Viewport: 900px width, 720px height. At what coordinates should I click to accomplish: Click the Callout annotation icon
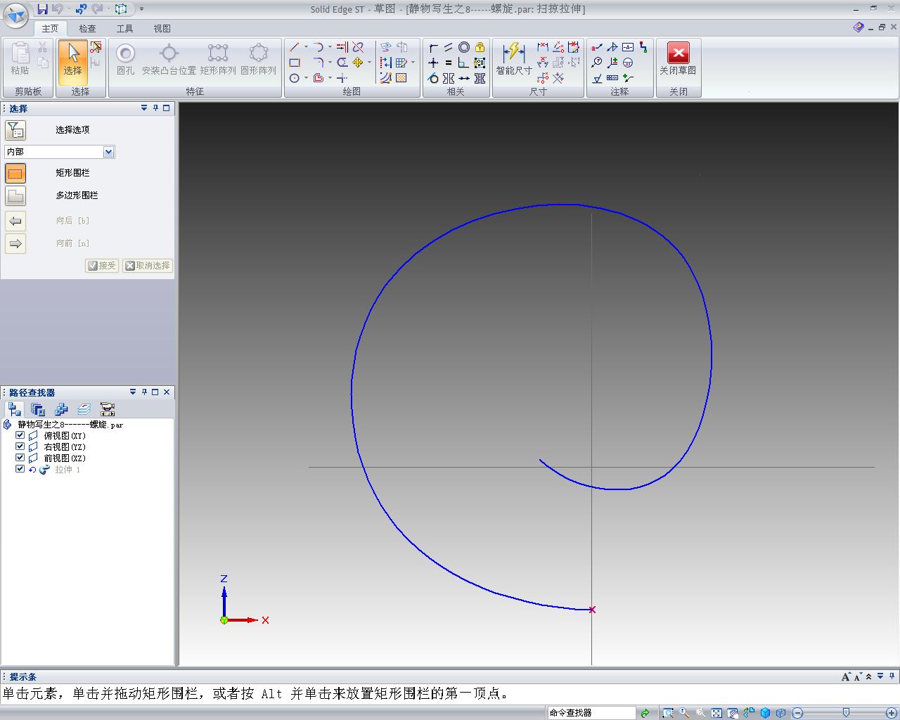[596, 47]
